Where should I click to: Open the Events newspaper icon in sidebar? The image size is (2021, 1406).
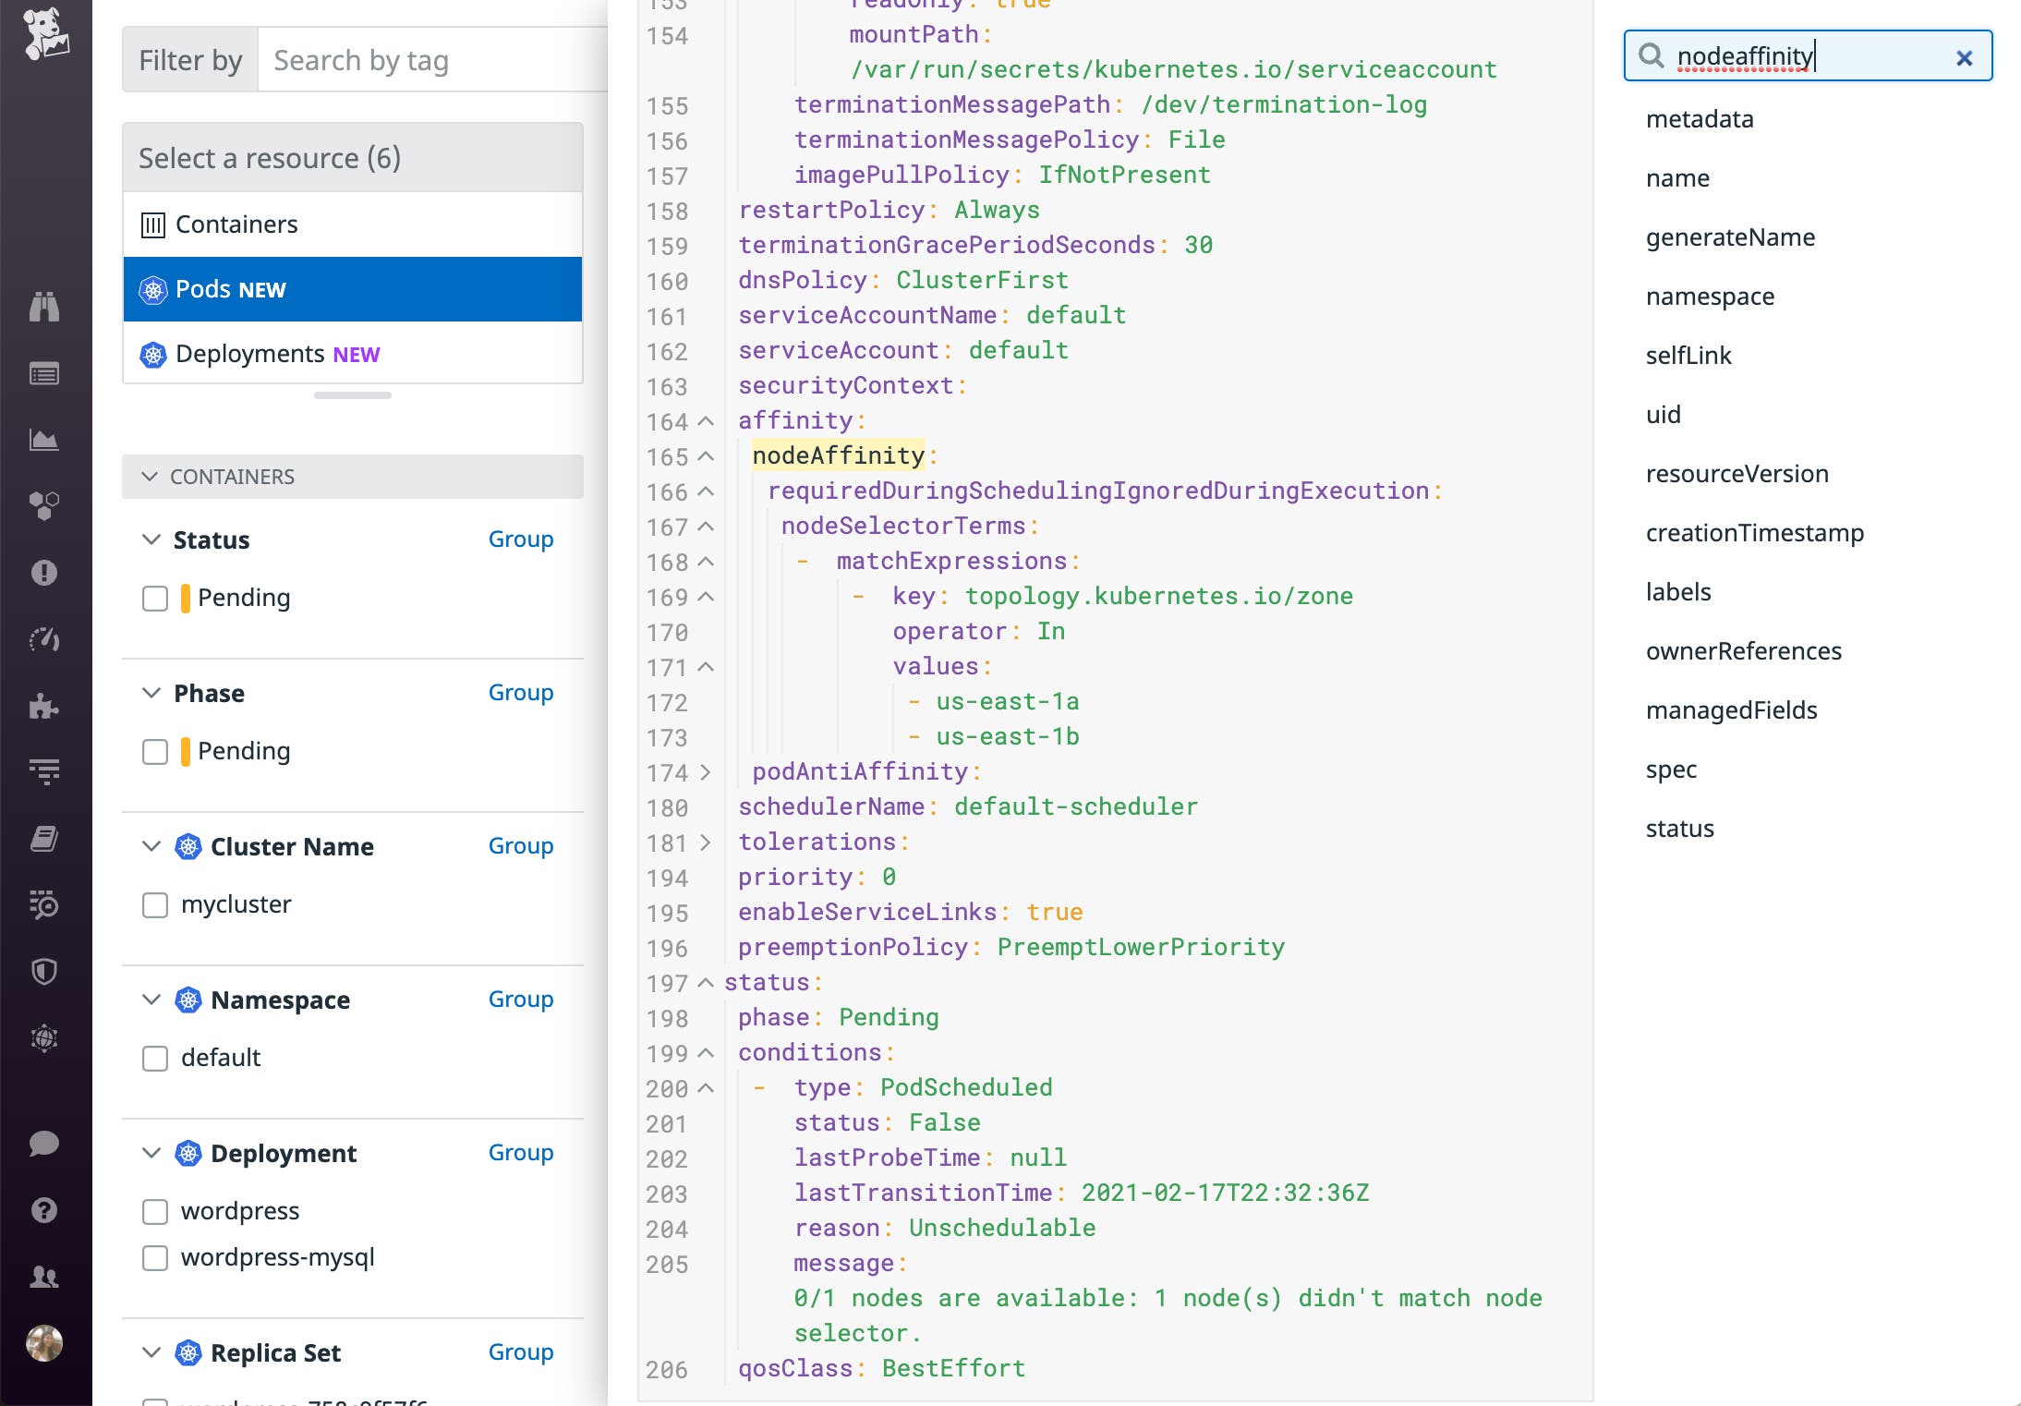[x=45, y=374]
